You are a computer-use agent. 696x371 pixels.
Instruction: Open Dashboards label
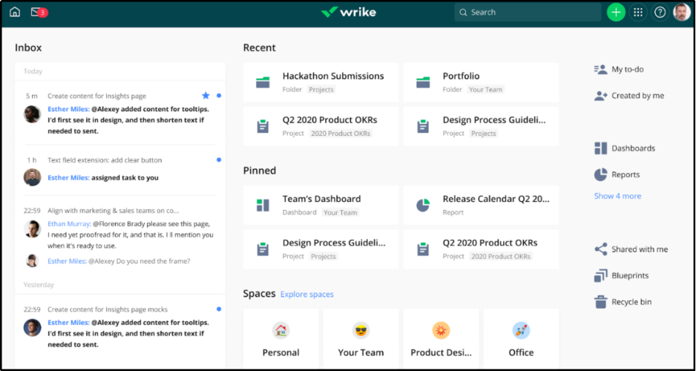tap(633, 148)
